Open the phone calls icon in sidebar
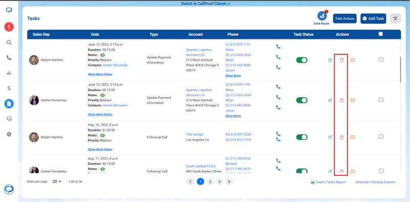Image resolution: width=410 pixels, height=202 pixels. (x=9, y=58)
